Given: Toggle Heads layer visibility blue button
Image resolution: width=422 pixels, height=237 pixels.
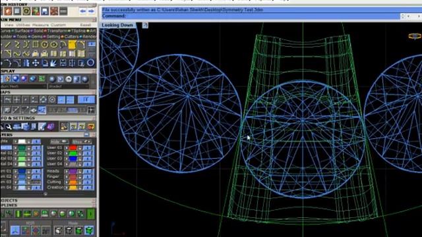Looking at the screenshot, I should pyautogui.click(x=87, y=171).
